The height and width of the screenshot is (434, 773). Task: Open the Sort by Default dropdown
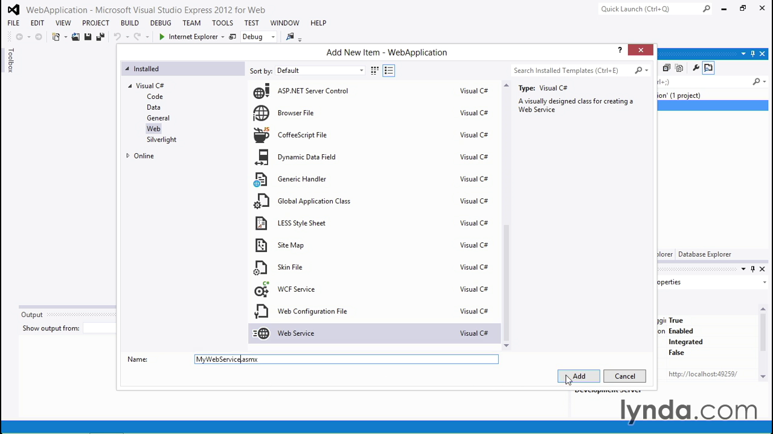(320, 71)
